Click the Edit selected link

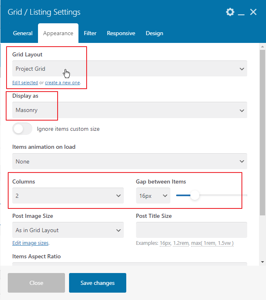[x=25, y=83]
